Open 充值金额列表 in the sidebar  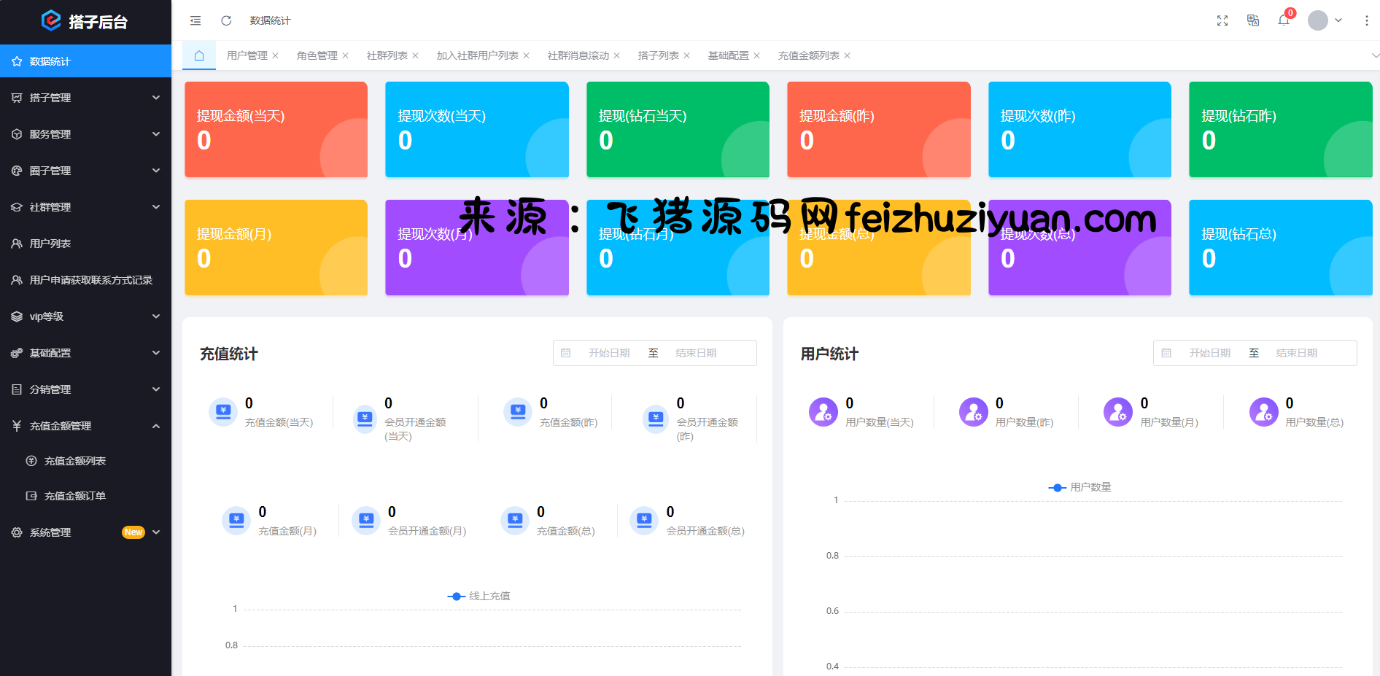75,461
